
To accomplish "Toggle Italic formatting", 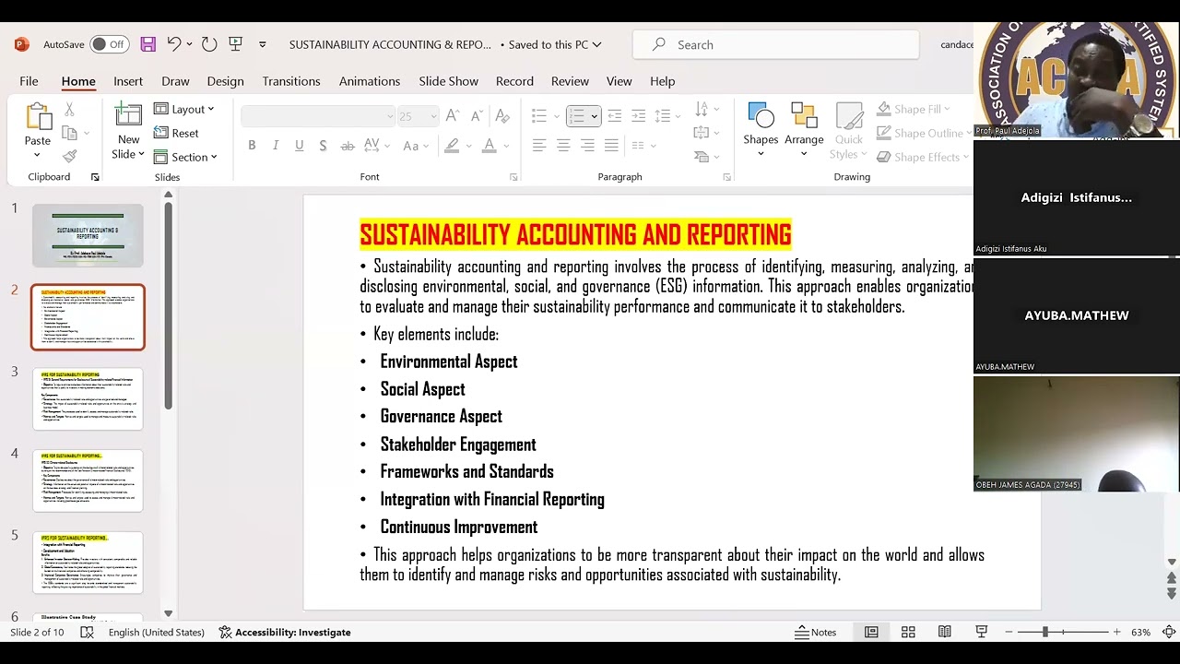I will [x=275, y=146].
